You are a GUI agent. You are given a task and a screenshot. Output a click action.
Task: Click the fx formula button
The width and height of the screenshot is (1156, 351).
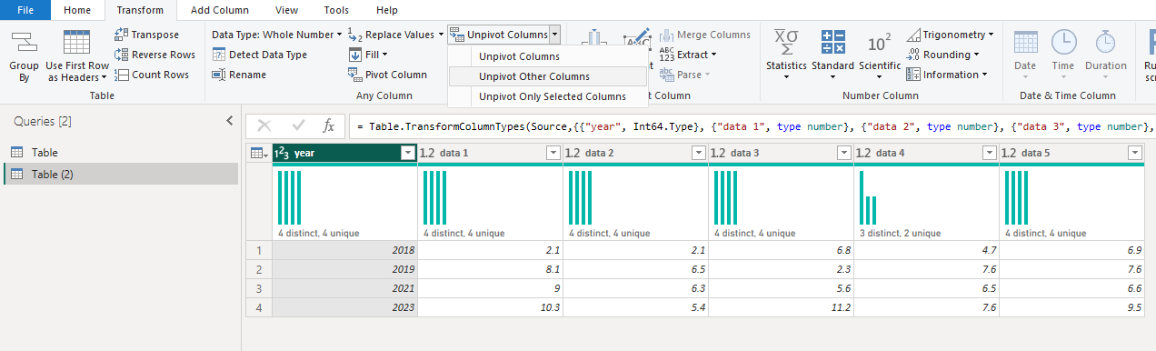pyautogui.click(x=329, y=125)
